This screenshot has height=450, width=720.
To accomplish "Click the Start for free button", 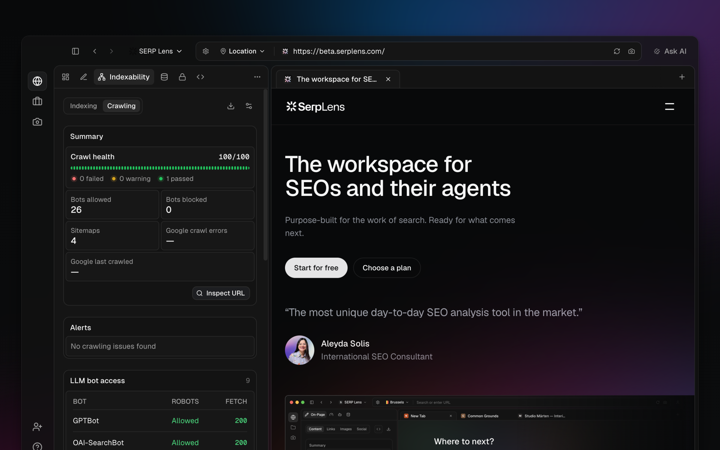I will 316,268.
